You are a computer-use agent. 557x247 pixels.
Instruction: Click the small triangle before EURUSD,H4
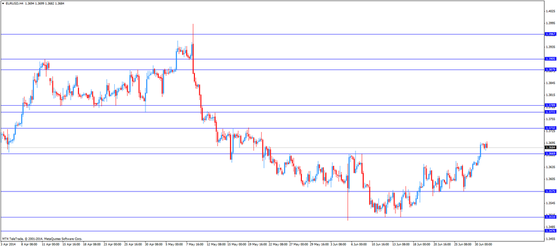[x=3, y=3]
